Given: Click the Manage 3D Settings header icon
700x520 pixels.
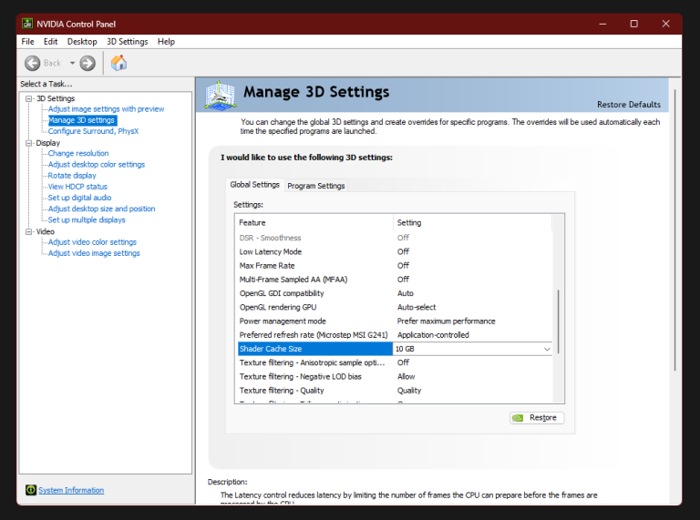Looking at the screenshot, I should 222,95.
